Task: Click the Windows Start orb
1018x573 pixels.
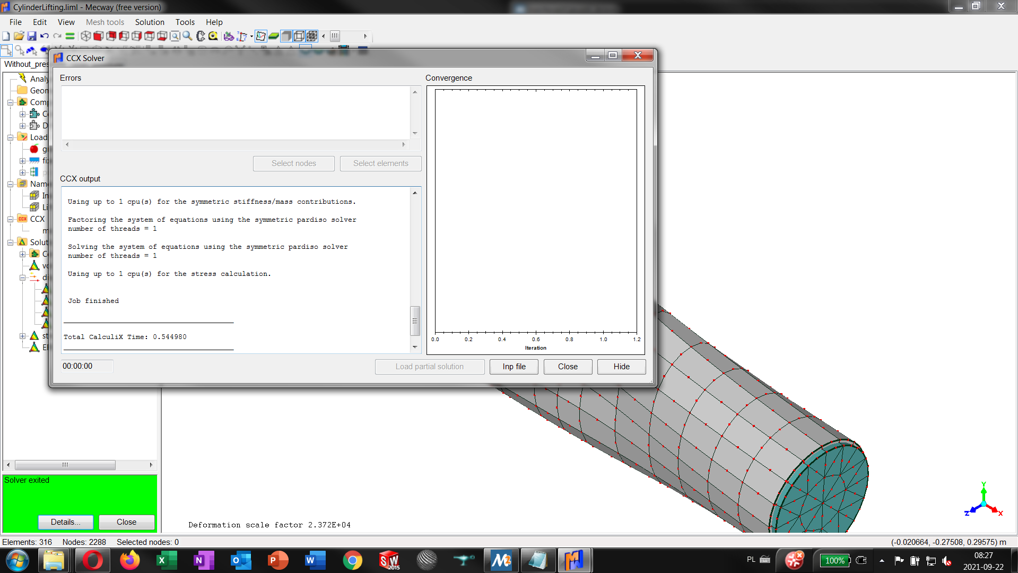Action: coord(17,560)
